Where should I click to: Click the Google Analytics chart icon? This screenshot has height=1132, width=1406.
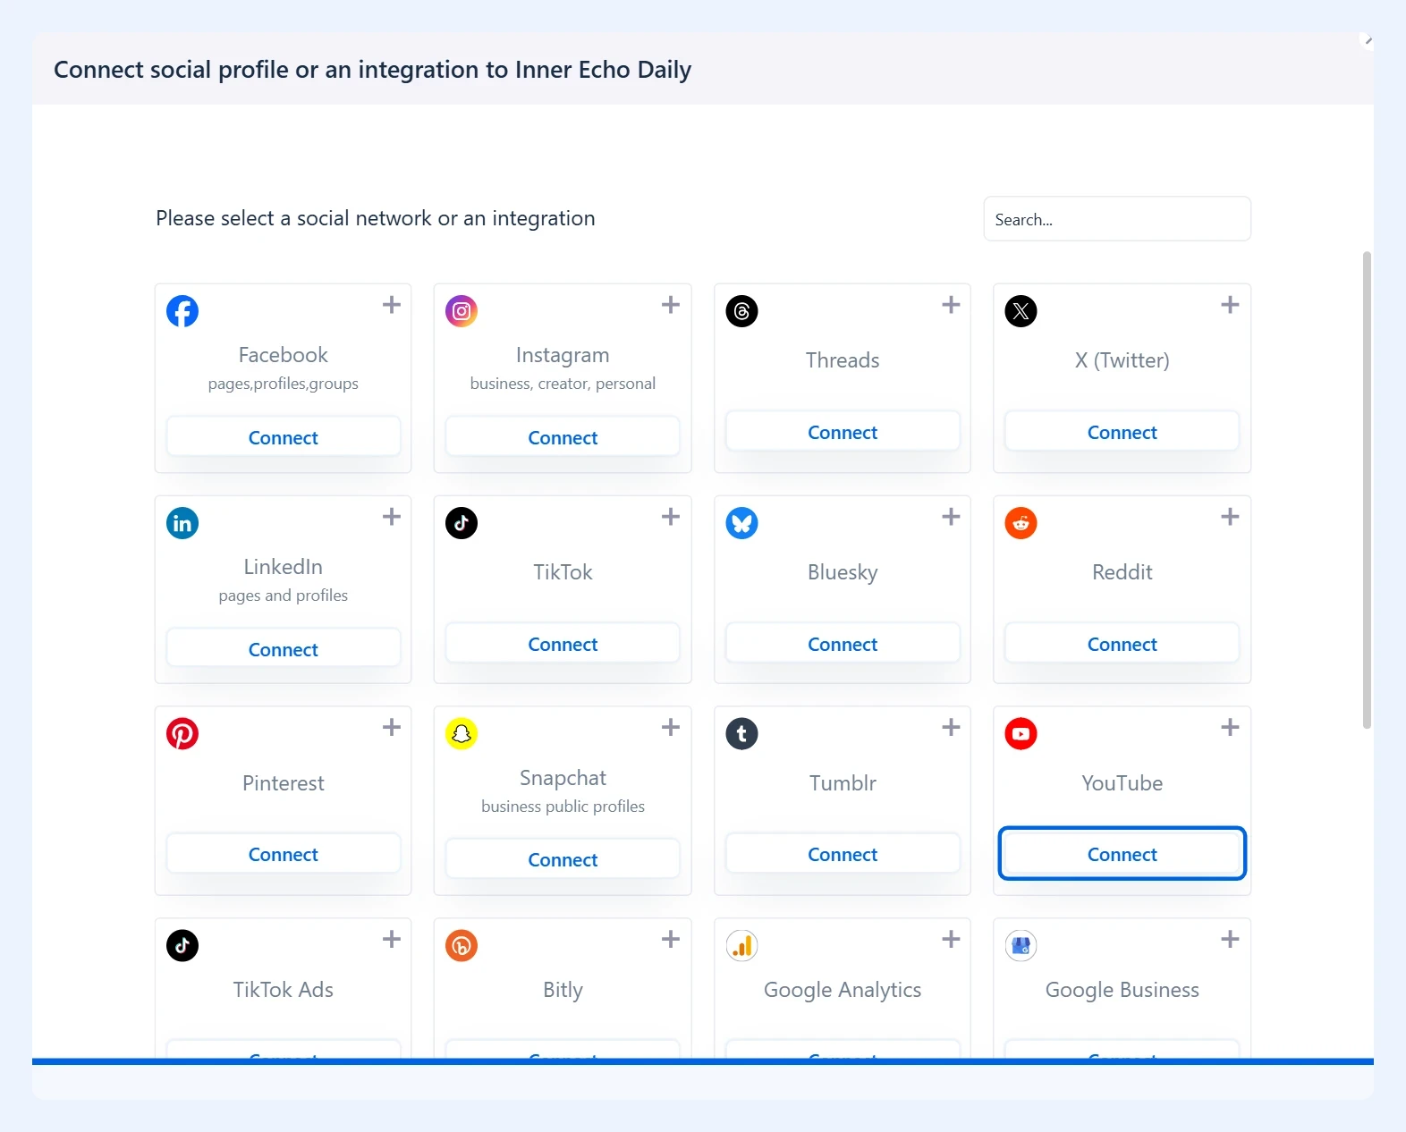[741, 946]
